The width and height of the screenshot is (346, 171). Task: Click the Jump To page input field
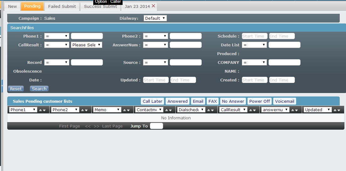click(156, 126)
